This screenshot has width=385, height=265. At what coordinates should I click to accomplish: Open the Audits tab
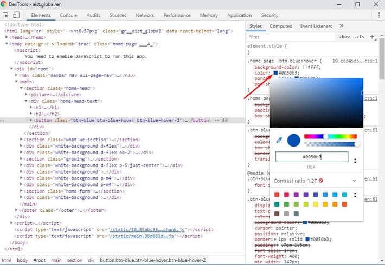[x=93, y=15]
